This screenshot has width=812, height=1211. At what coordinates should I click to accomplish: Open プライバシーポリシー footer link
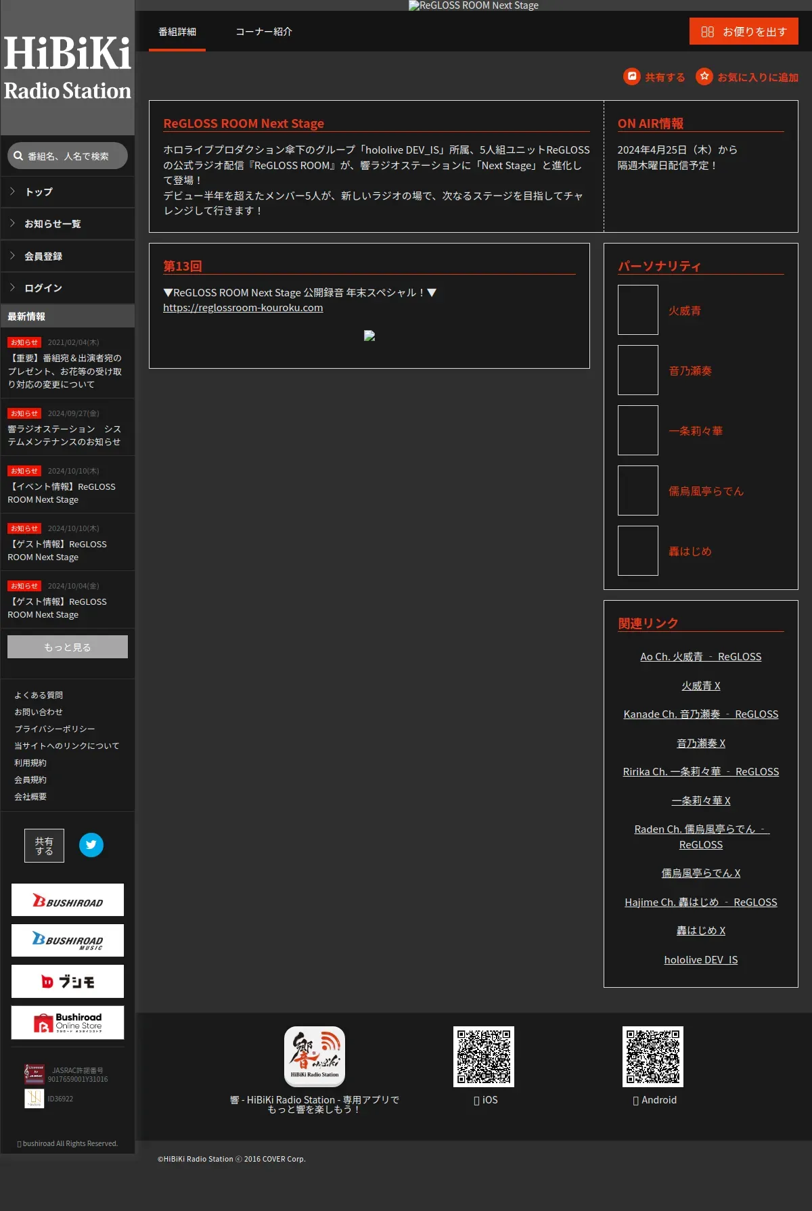point(55,729)
